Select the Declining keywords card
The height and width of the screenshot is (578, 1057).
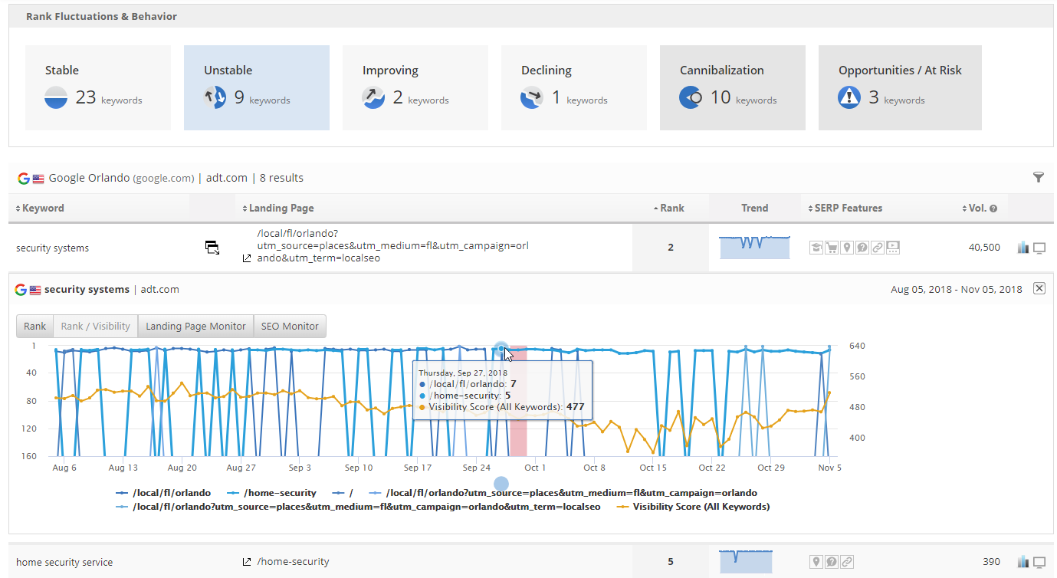573,87
